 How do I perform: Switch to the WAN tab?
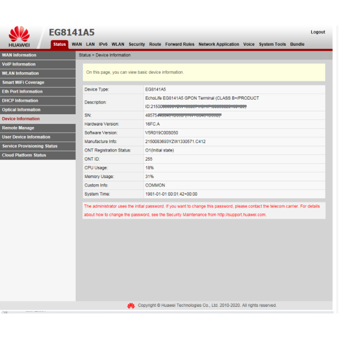77,44
